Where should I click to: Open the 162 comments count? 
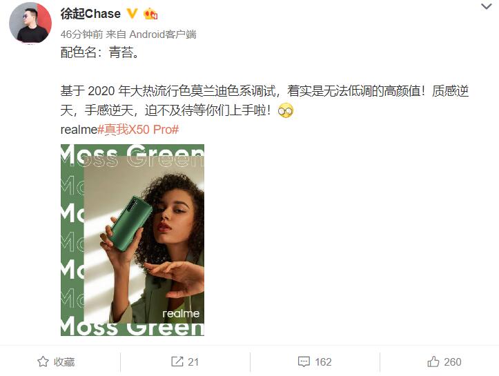pyautogui.click(x=323, y=362)
